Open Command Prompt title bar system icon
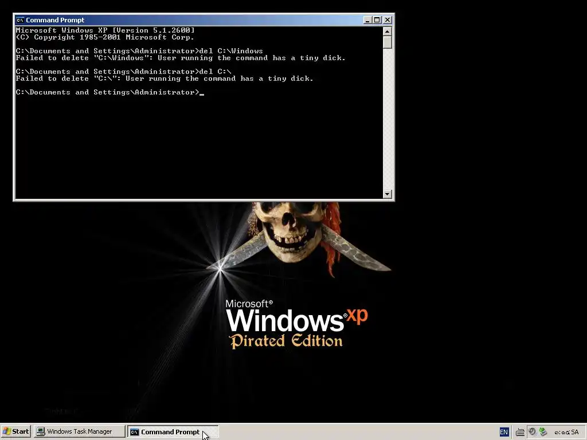Screen dimensions: 587x440 (20, 20)
